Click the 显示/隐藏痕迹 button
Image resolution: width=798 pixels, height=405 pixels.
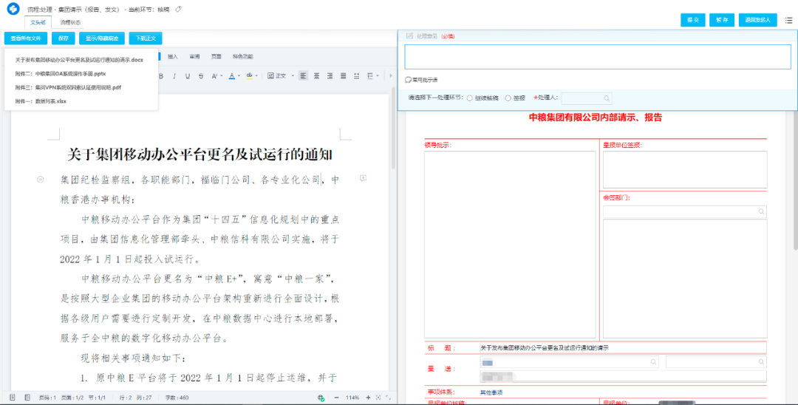click(x=102, y=38)
